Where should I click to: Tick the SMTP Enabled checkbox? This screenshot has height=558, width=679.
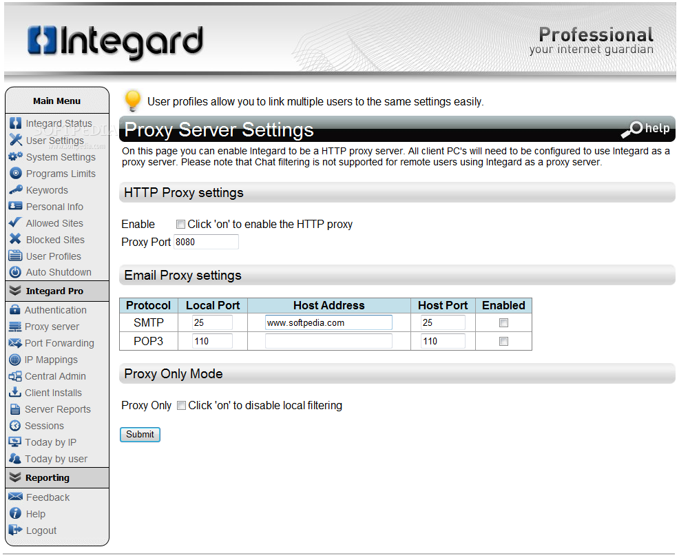pyautogui.click(x=503, y=323)
